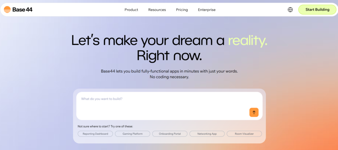Pick the Onboarding Portal suggestion

170,134
